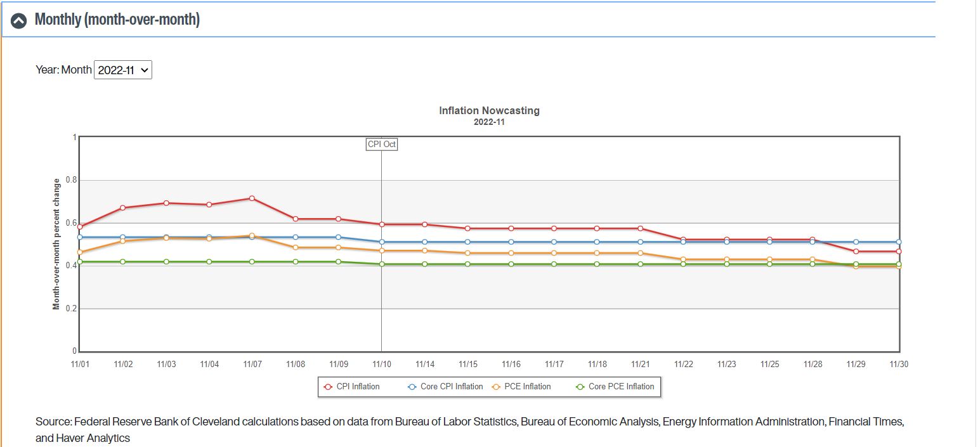This screenshot has width=978, height=447.
Task: Toggle Core PCE Inflation legend text
Action: click(621, 387)
